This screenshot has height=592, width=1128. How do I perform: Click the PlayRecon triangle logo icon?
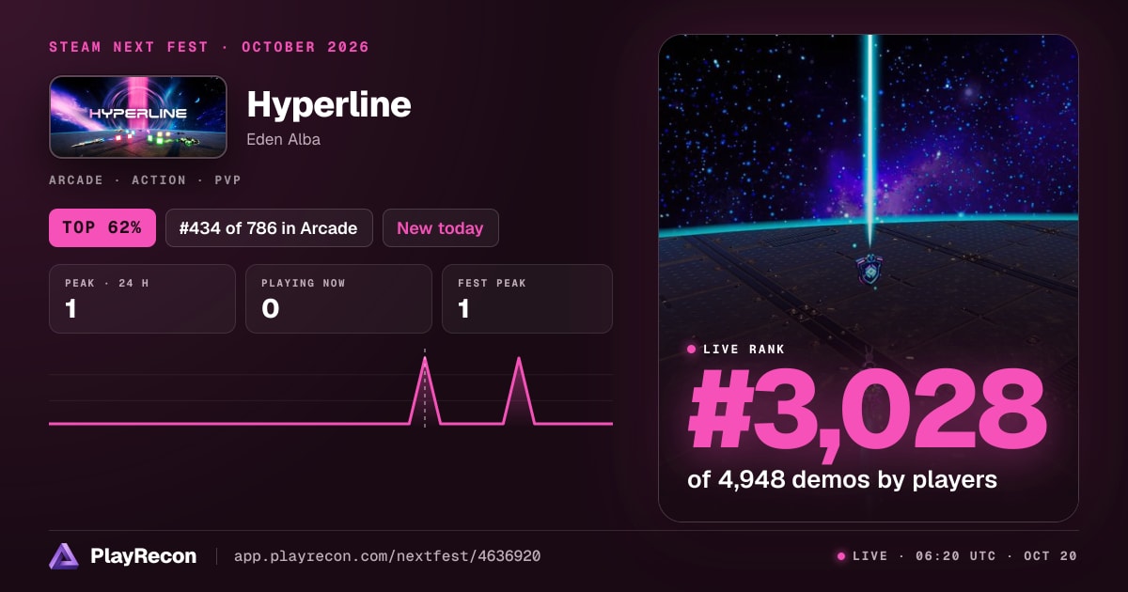click(63, 556)
